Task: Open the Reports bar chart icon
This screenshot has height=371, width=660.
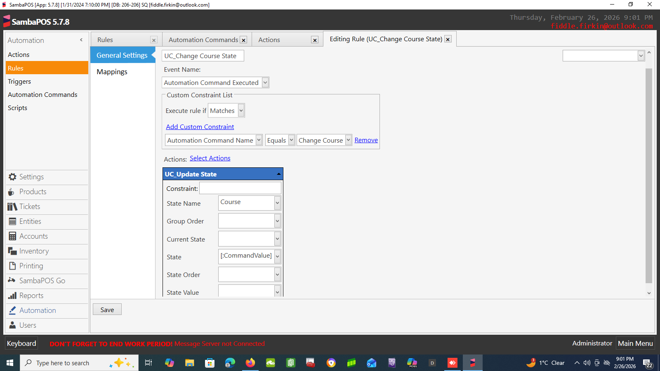Action: 12,296
